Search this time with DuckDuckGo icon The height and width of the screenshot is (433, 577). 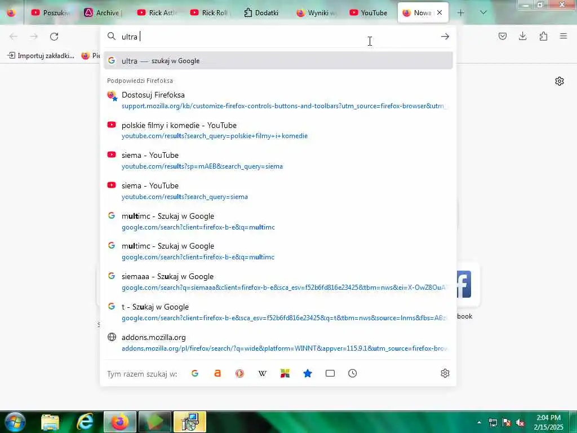pyautogui.click(x=240, y=373)
